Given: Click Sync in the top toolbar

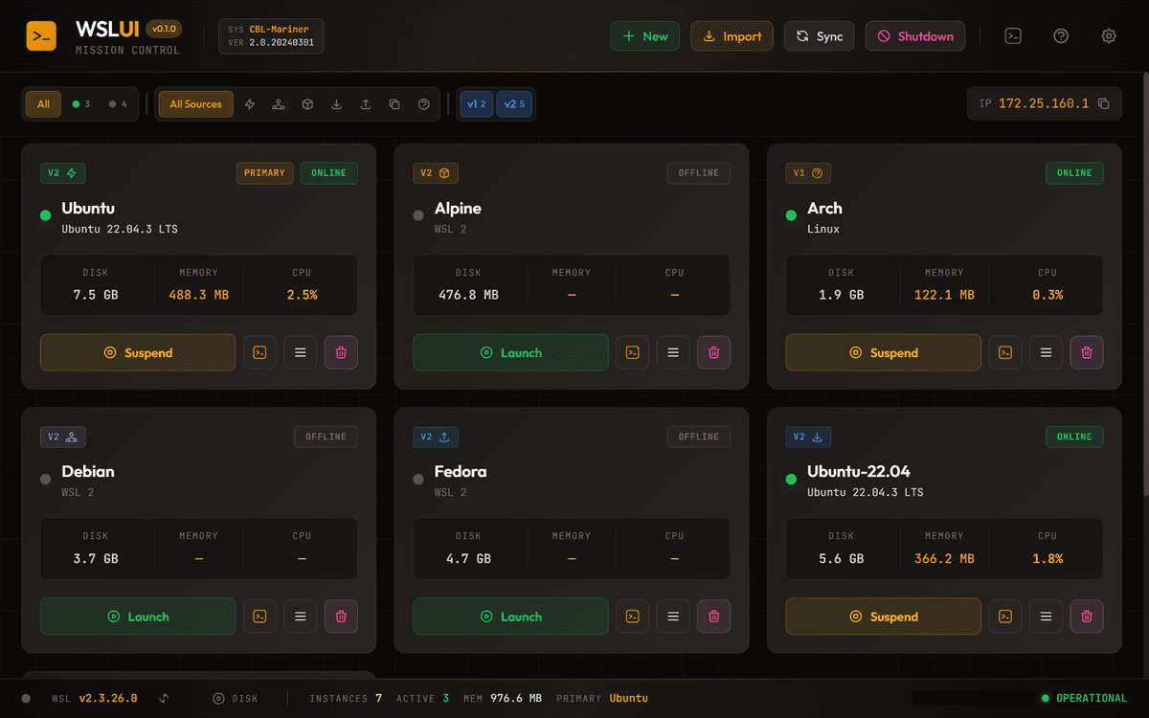Looking at the screenshot, I should click(819, 35).
